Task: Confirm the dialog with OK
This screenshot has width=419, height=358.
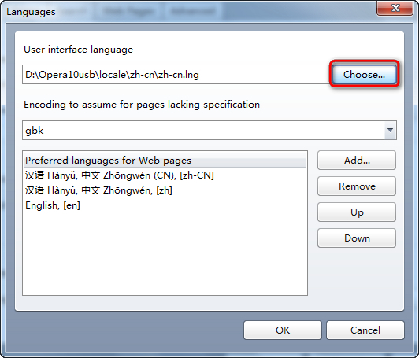Action: tap(283, 330)
